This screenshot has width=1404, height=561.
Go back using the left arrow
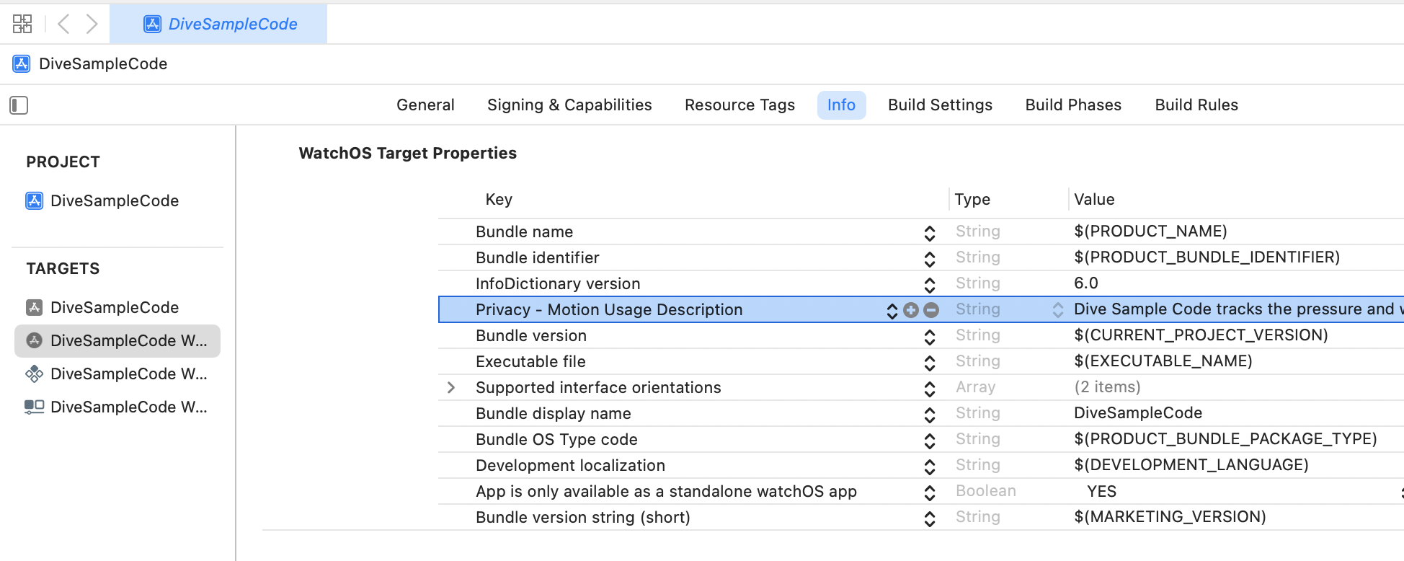tap(63, 24)
